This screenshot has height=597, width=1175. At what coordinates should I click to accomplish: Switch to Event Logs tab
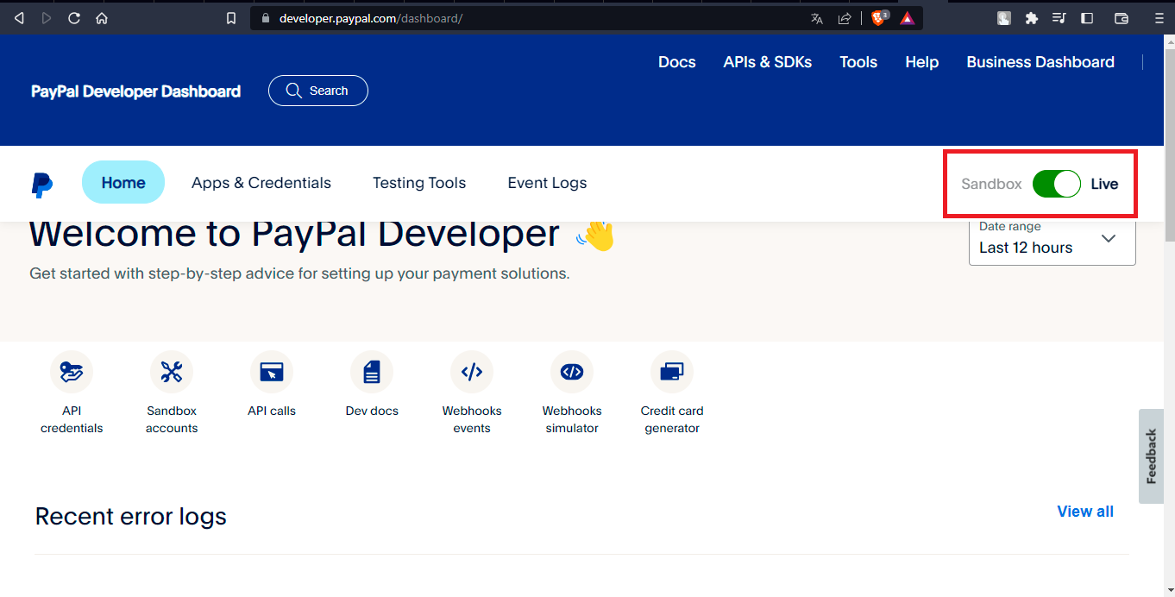[547, 183]
